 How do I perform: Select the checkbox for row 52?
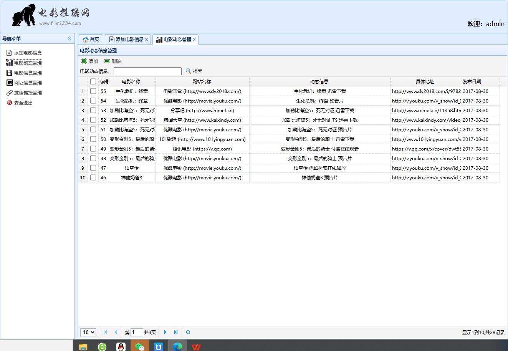point(93,120)
